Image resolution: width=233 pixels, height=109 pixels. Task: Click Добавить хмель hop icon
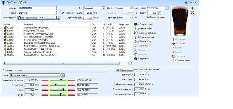[x=135, y=28]
